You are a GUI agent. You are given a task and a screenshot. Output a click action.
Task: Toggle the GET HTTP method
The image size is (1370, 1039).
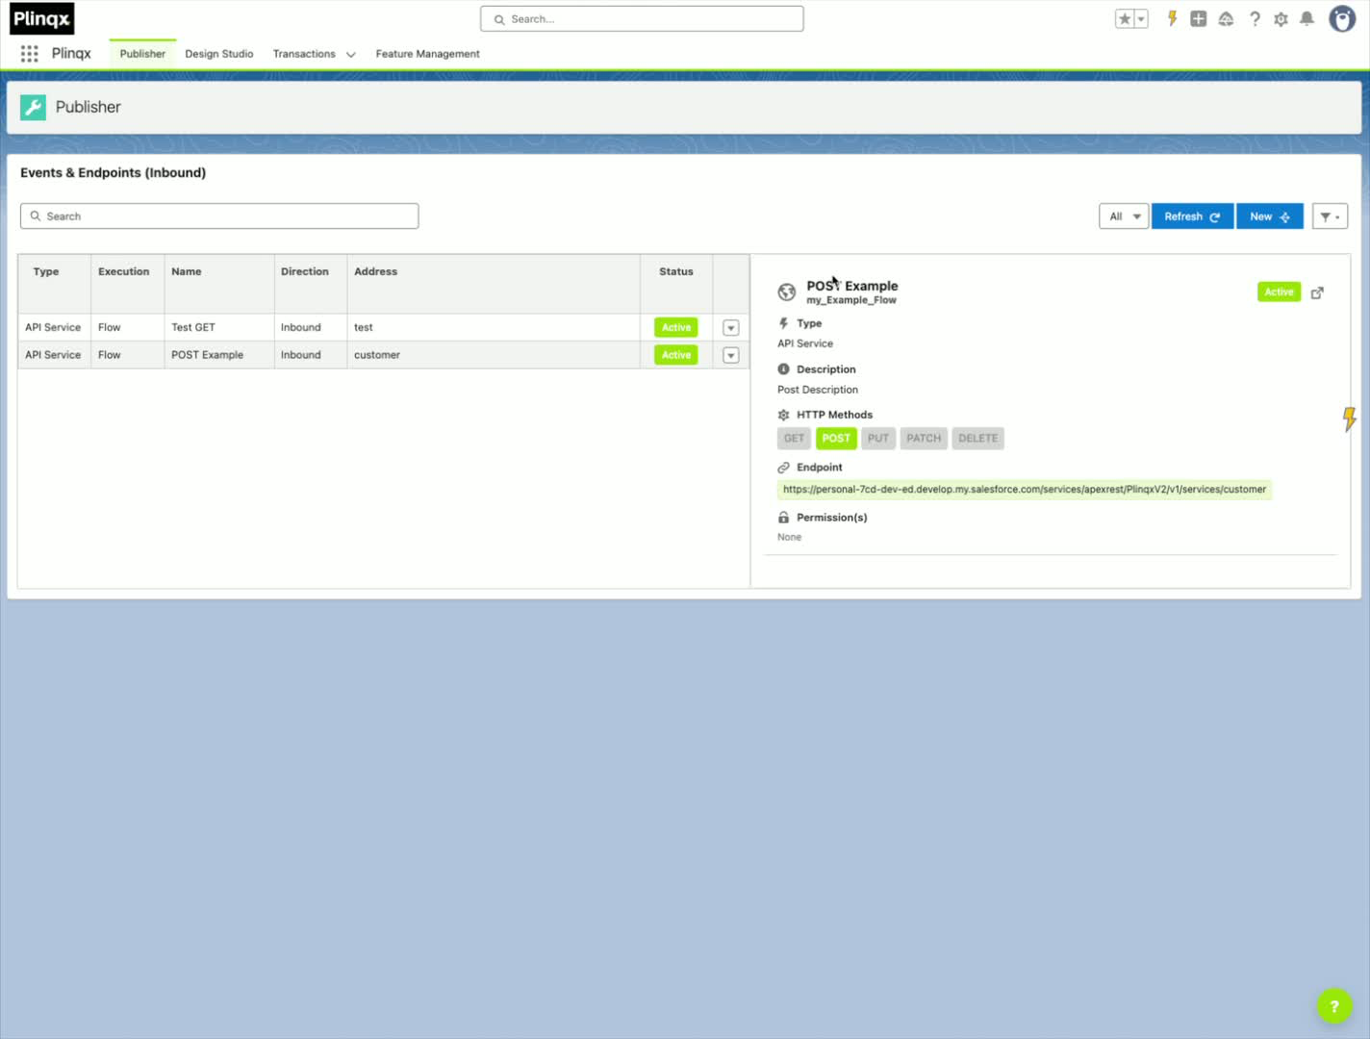[x=794, y=439]
